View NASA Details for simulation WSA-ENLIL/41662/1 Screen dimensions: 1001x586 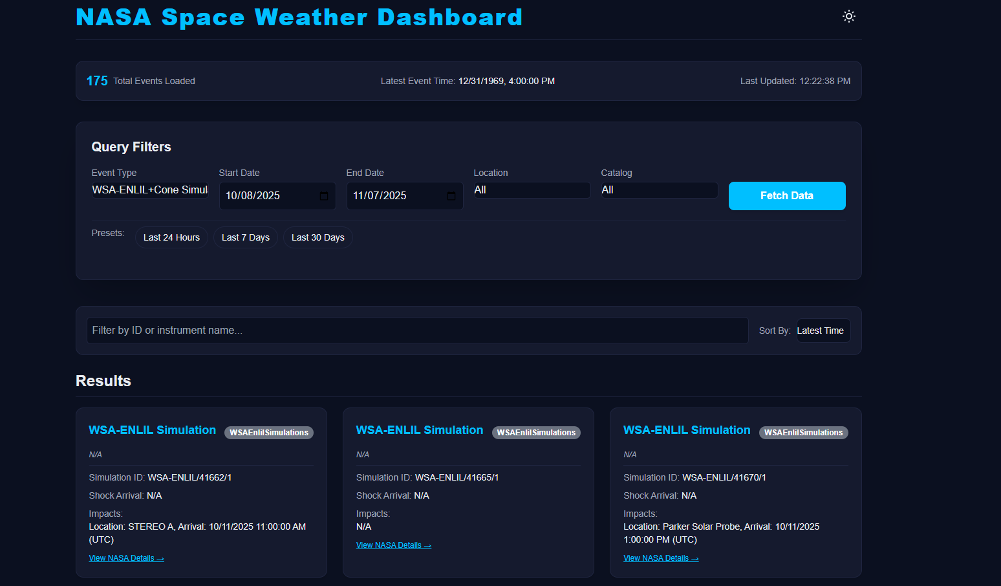126,558
